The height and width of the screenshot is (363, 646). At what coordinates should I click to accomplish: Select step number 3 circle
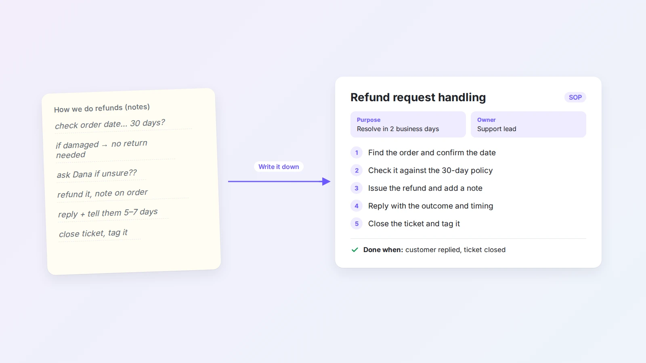[x=357, y=188]
